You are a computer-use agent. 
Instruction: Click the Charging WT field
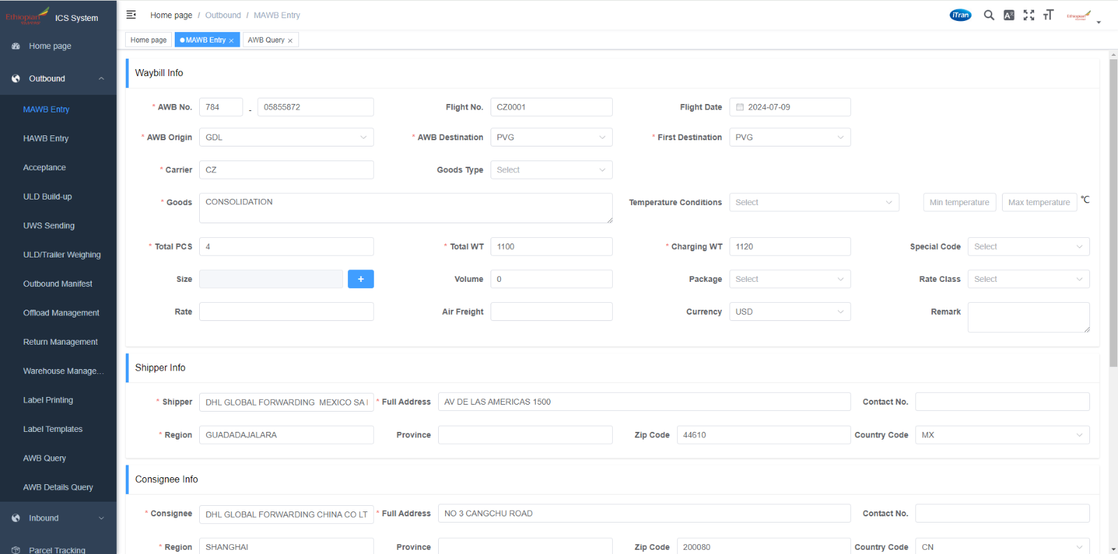(x=790, y=247)
